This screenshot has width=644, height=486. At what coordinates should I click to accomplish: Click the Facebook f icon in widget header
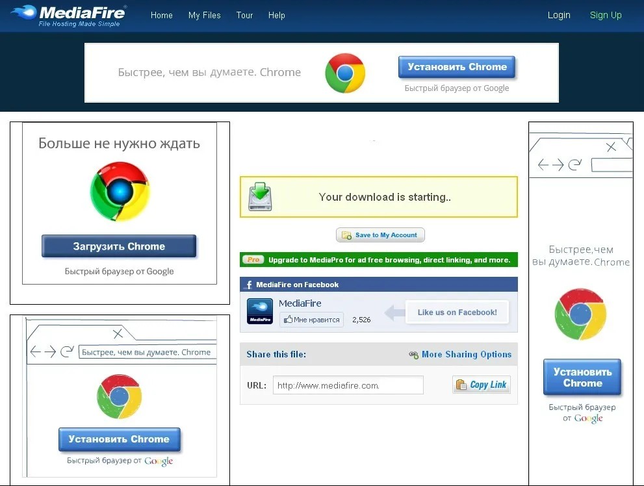tap(248, 285)
